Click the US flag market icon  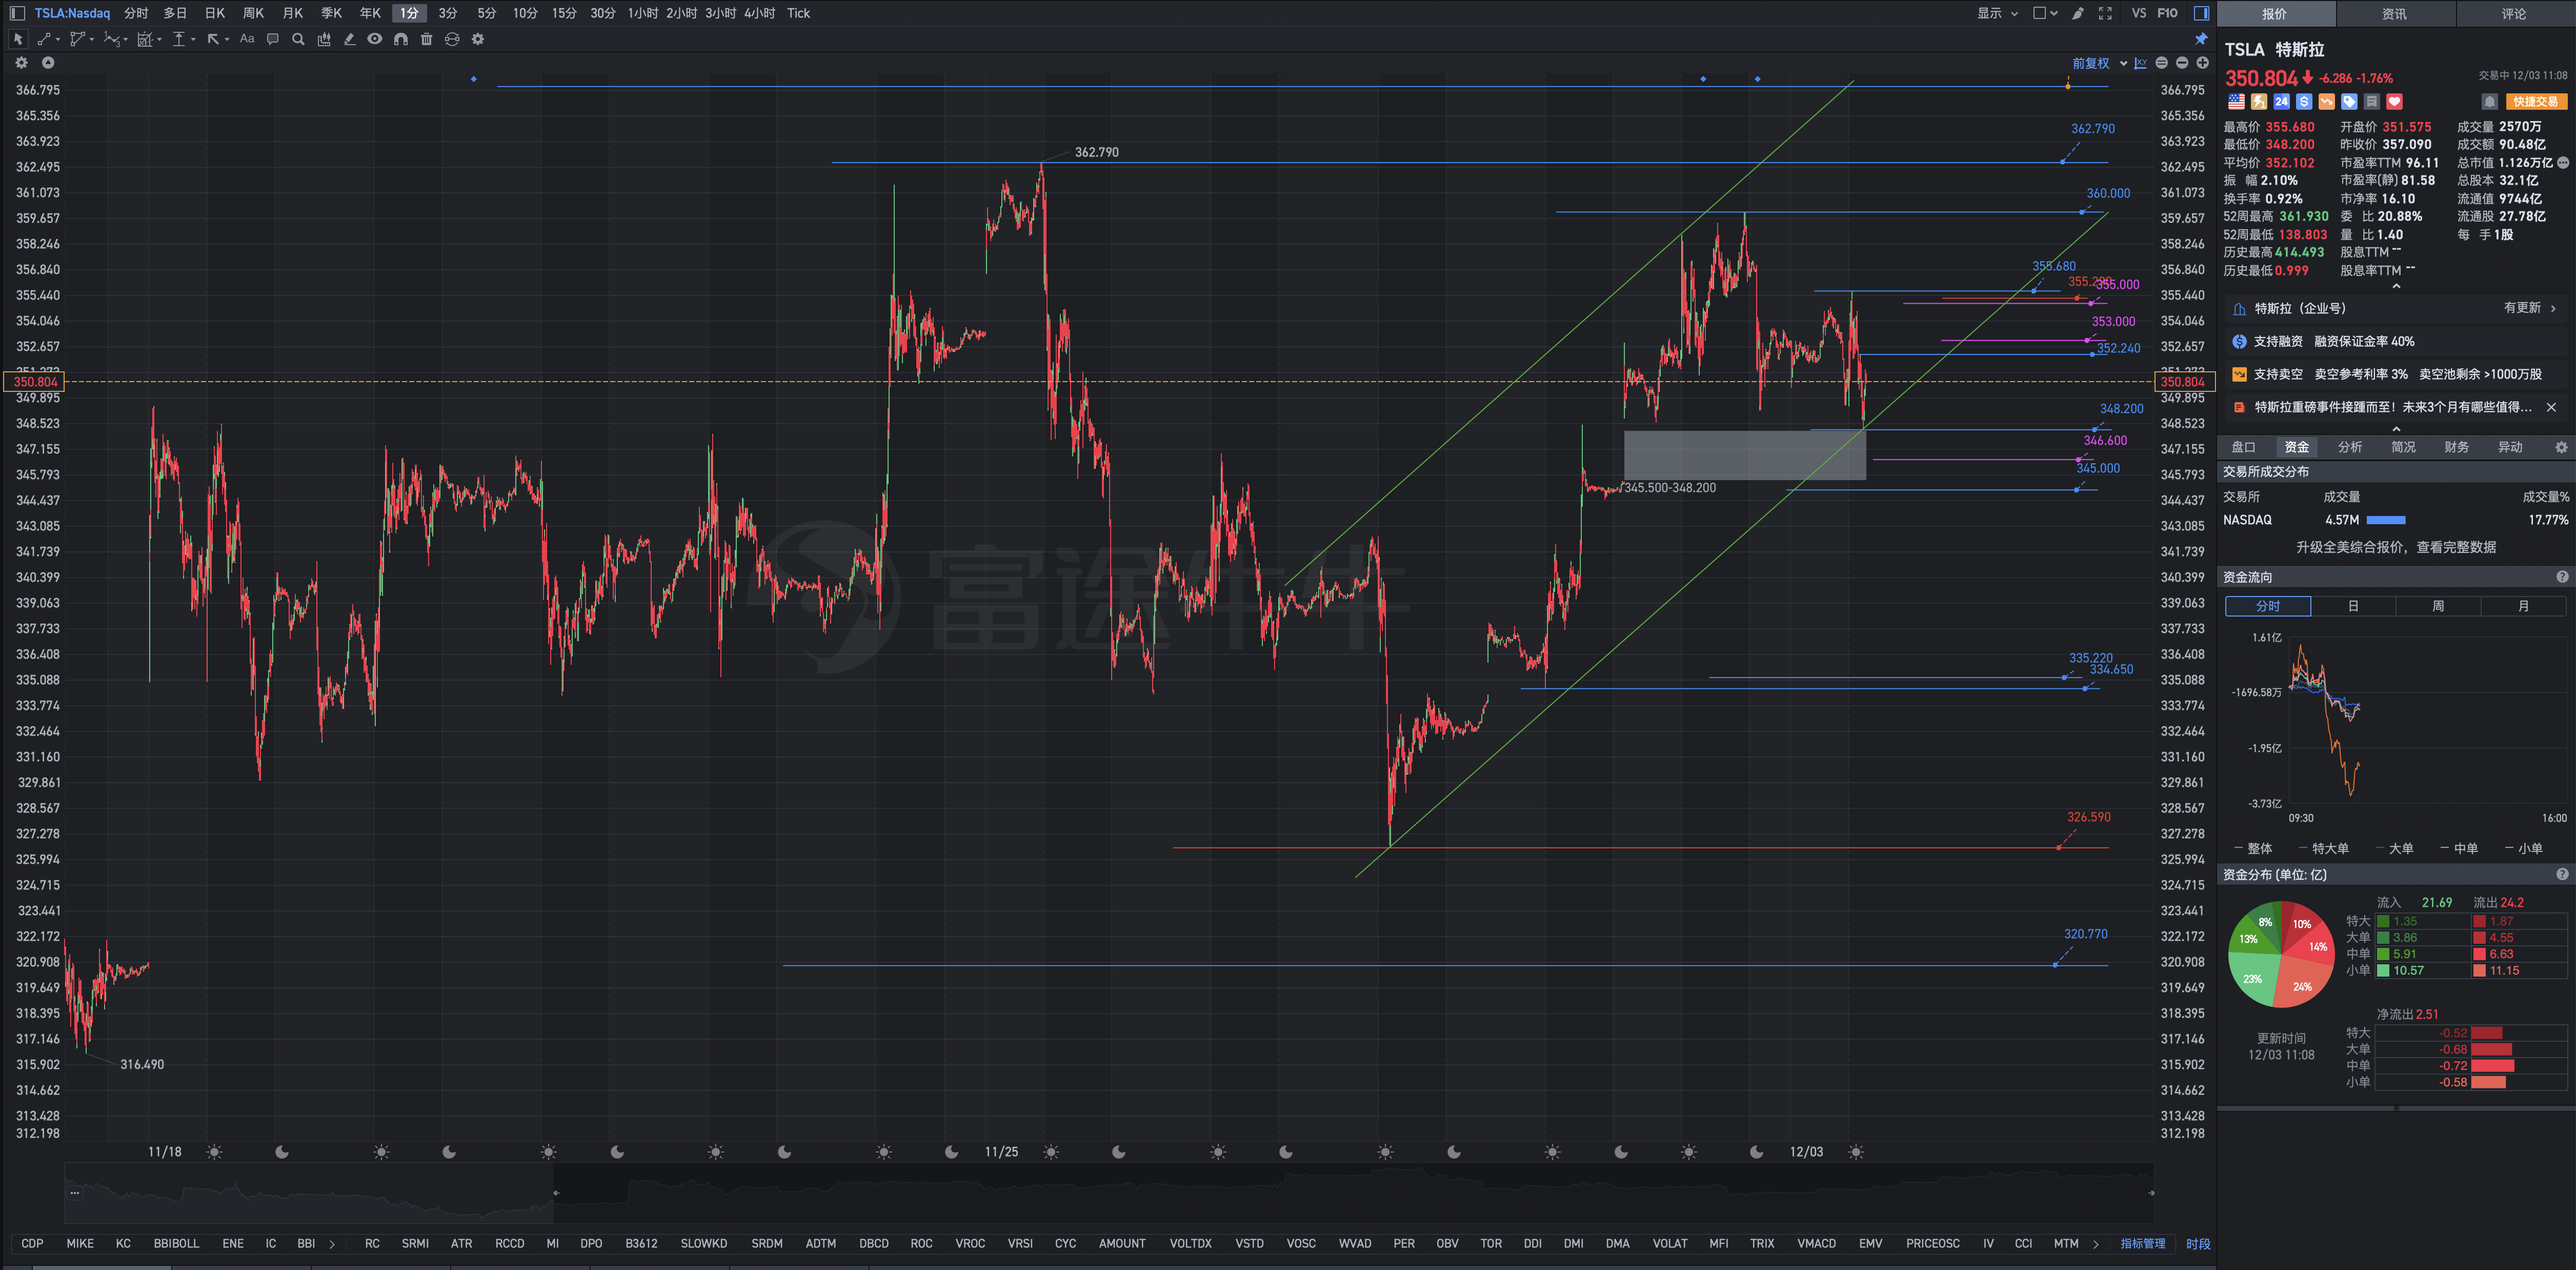[2236, 102]
